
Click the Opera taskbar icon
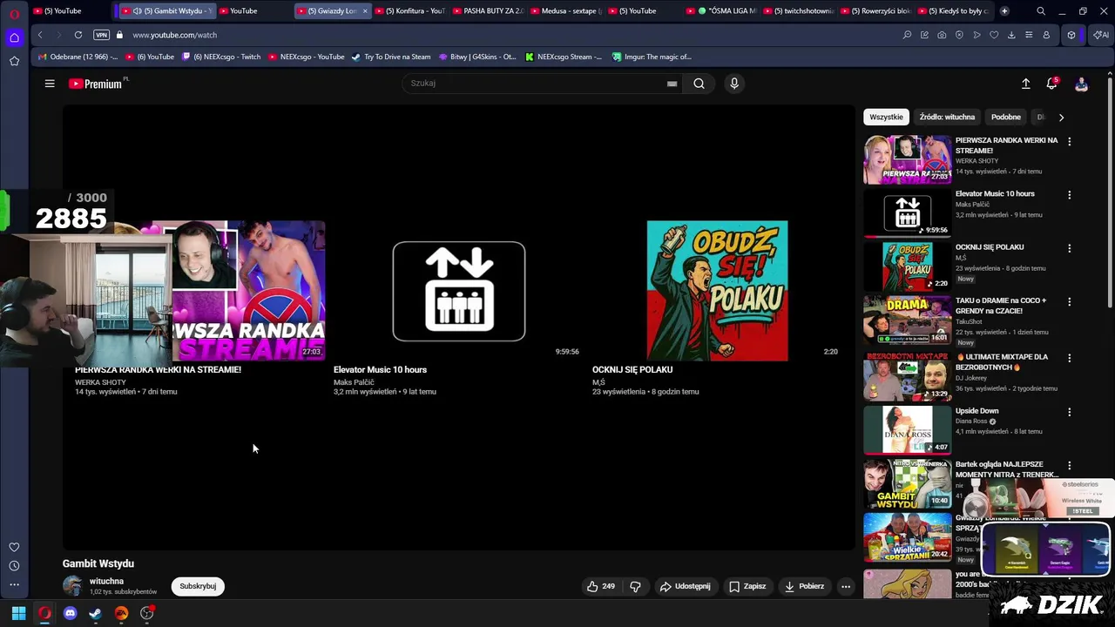[44, 613]
